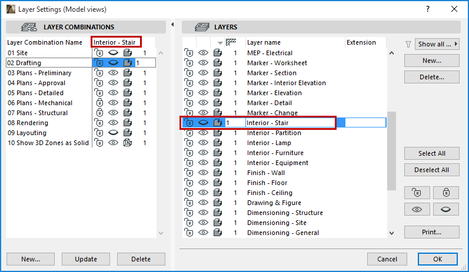This screenshot has width=469, height=272.
Task: Hide the Marker - Section layer
Action: click(203, 73)
